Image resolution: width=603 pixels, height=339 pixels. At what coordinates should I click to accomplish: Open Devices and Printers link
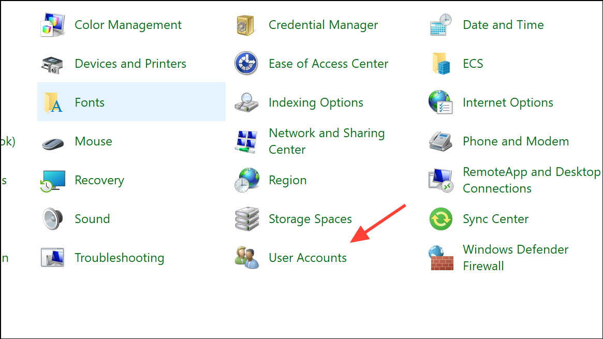click(130, 64)
